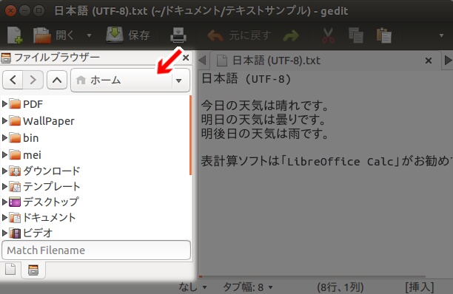The width and height of the screenshot is (453, 294).
Task: Select the ドキュメント folder
Action: (49, 217)
